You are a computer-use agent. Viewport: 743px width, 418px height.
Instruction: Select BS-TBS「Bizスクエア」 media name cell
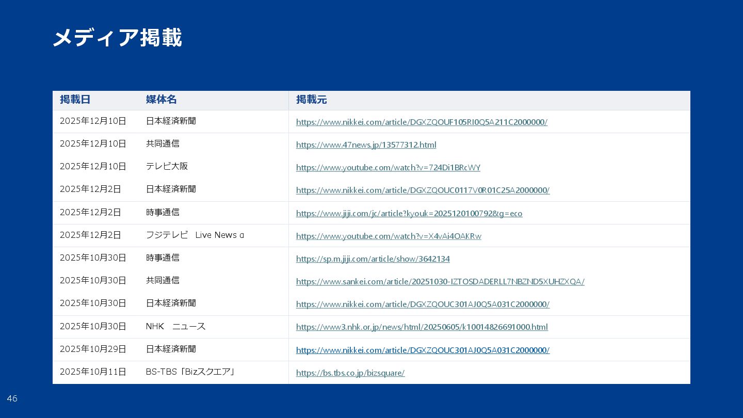[191, 372]
